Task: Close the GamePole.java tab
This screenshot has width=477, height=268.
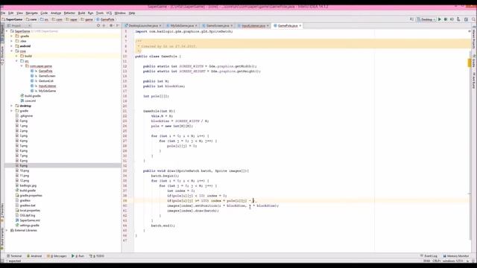Action: click(x=300, y=26)
